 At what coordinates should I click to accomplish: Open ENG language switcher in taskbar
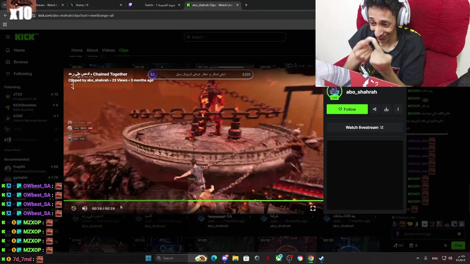435,258
